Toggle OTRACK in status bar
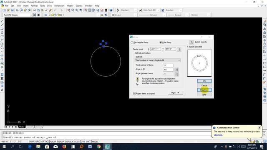 (69, 142)
